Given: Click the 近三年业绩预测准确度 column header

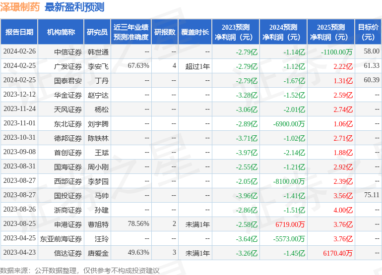Looking at the screenshot, I should 131,32.
